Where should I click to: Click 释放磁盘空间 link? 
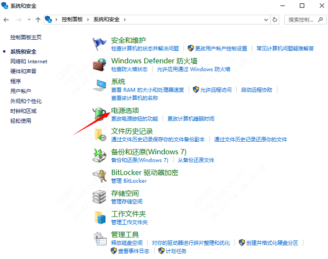tap(127, 243)
